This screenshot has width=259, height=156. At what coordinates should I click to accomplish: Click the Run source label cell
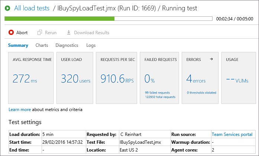(x=191, y=134)
